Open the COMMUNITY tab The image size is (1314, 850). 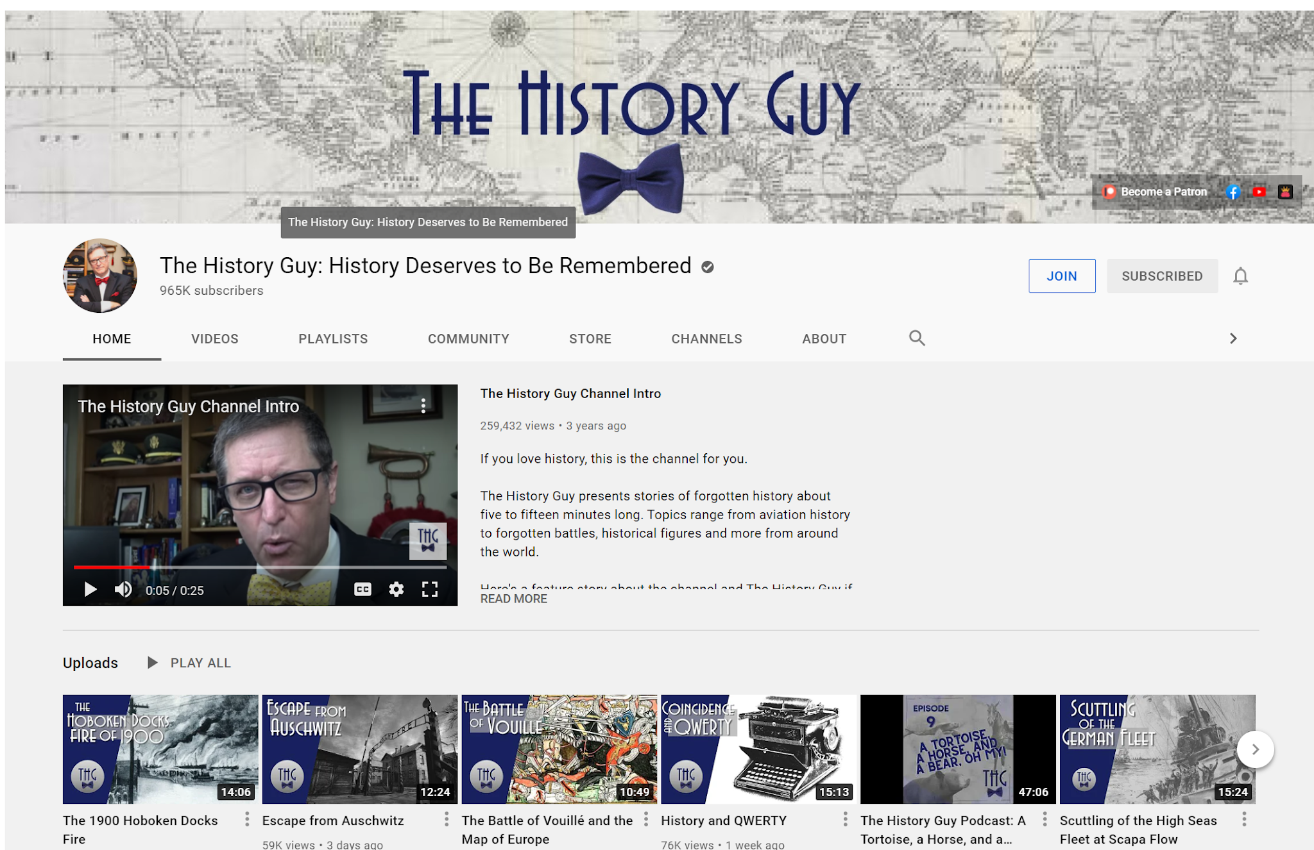pos(468,338)
